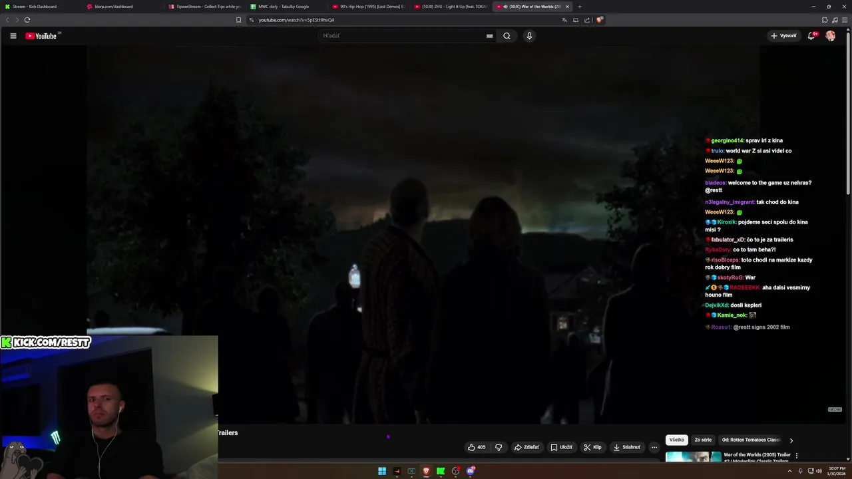852x479 pixels.
Task: Open OBS icon in taskbar
Action: pyautogui.click(x=455, y=471)
